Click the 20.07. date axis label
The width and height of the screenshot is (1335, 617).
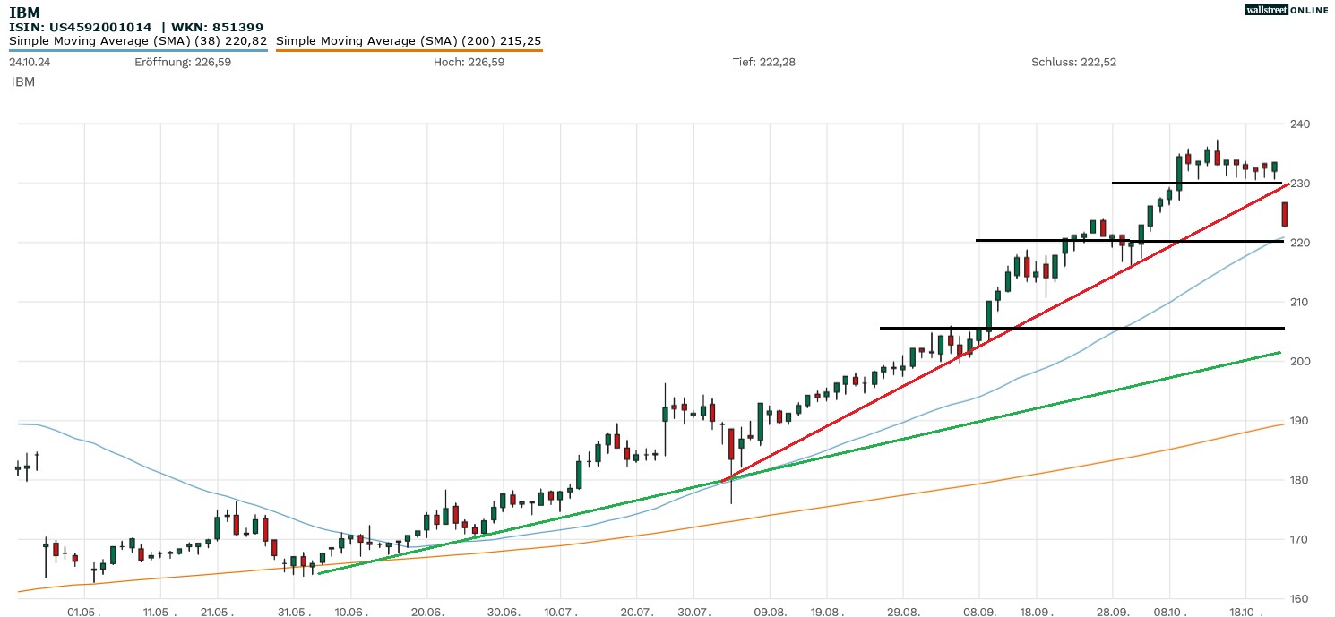pos(636,611)
